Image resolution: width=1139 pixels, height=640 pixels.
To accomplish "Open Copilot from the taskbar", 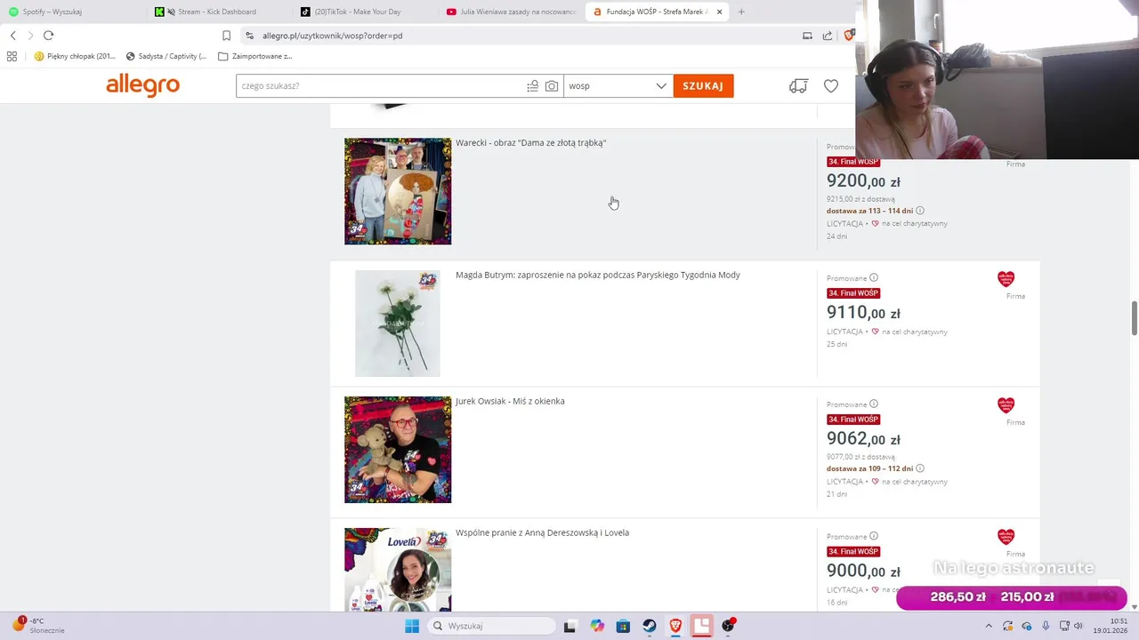I will point(597,626).
